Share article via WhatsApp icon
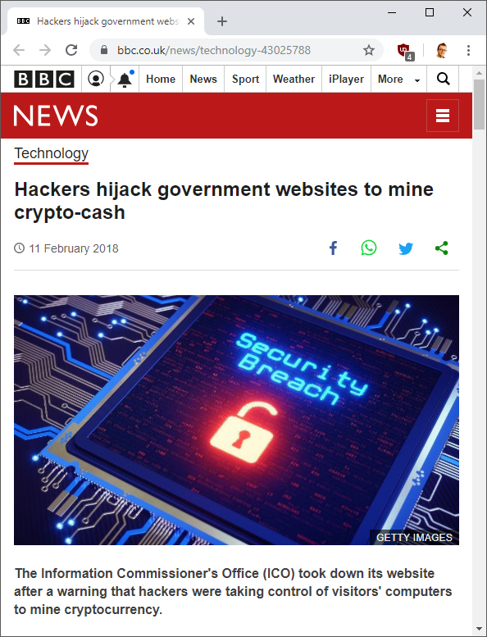This screenshot has height=637, width=487. 369,248
